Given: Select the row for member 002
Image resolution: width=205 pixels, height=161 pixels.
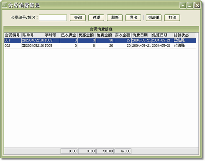Looking at the screenshot, I should tap(100, 46).
